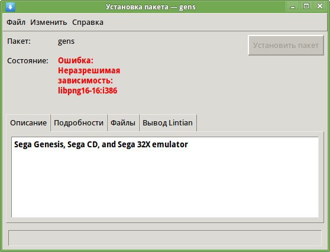This screenshot has height=252, width=330.
Task: Click the Пакет: label
Action: click(19, 41)
